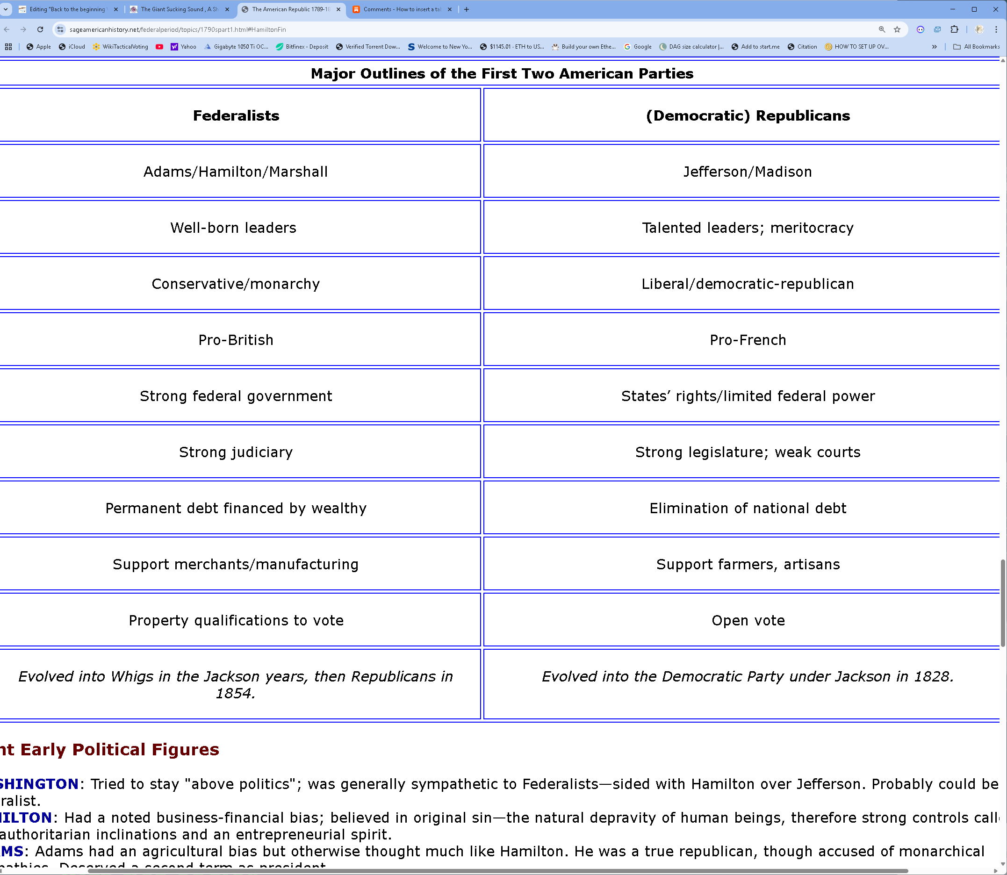Open Chrome three-dot menu
This screenshot has height=875, width=1007.
[996, 29]
